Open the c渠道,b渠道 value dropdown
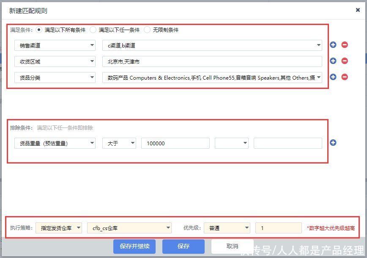 coord(212,45)
